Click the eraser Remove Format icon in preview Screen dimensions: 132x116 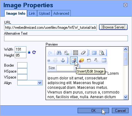(x=83, y=53)
